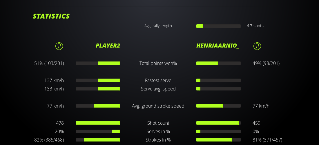
Task: Select the HENRIAARNIO_ name heading
Action: pyautogui.click(x=218, y=46)
